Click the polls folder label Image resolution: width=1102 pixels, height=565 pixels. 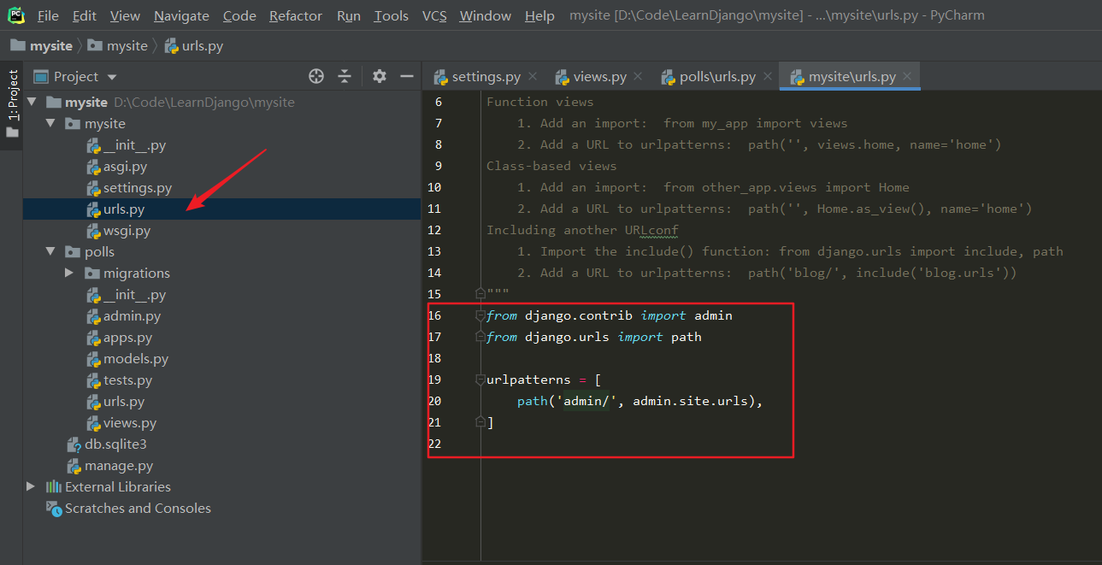coord(99,252)
